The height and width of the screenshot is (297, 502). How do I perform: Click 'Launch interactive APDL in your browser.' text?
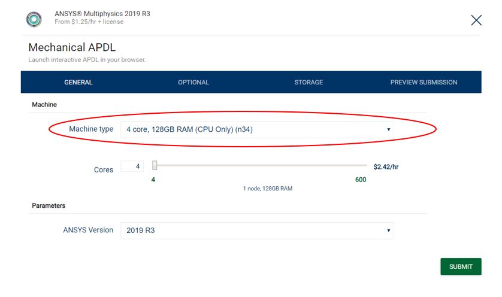click(87, 60)
